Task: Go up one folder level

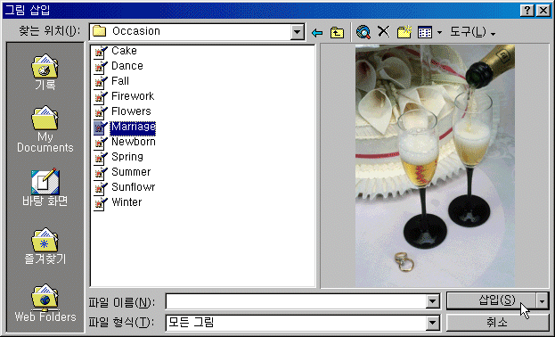Action: coord(337,33)
